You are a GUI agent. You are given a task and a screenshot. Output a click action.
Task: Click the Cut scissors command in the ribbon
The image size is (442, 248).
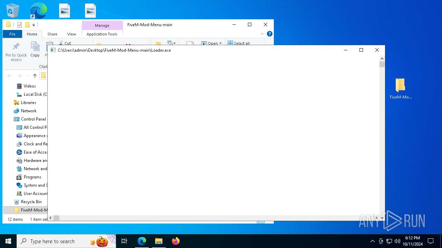tap(65, 43)
